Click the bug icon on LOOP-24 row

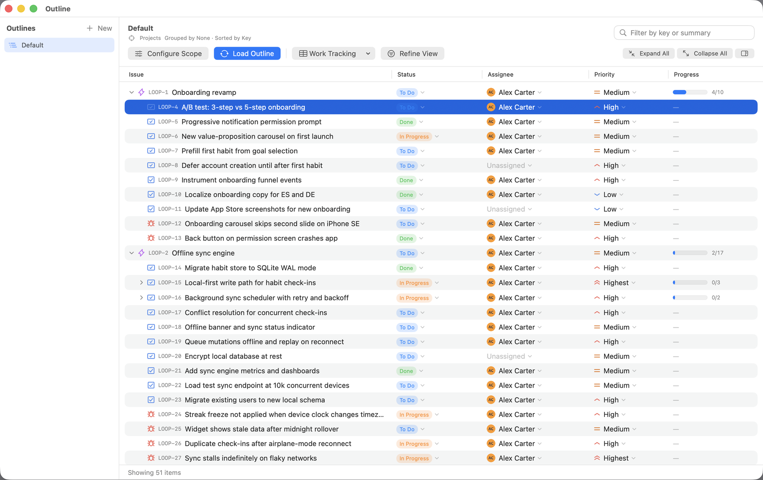151,414
